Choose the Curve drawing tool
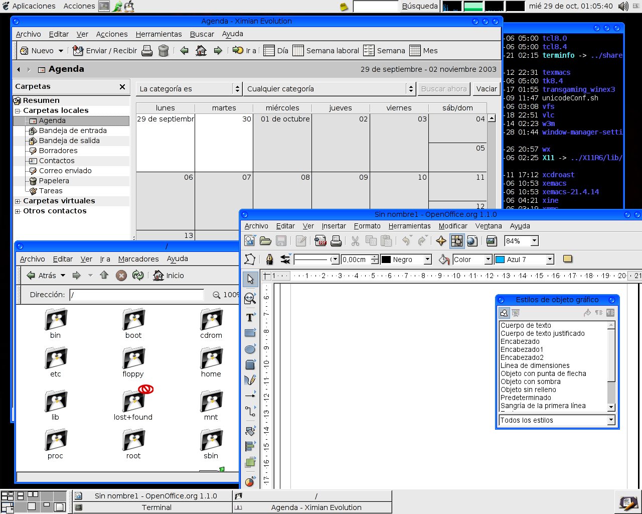Screen dimensions: 642x514 (x=250, y=380)
